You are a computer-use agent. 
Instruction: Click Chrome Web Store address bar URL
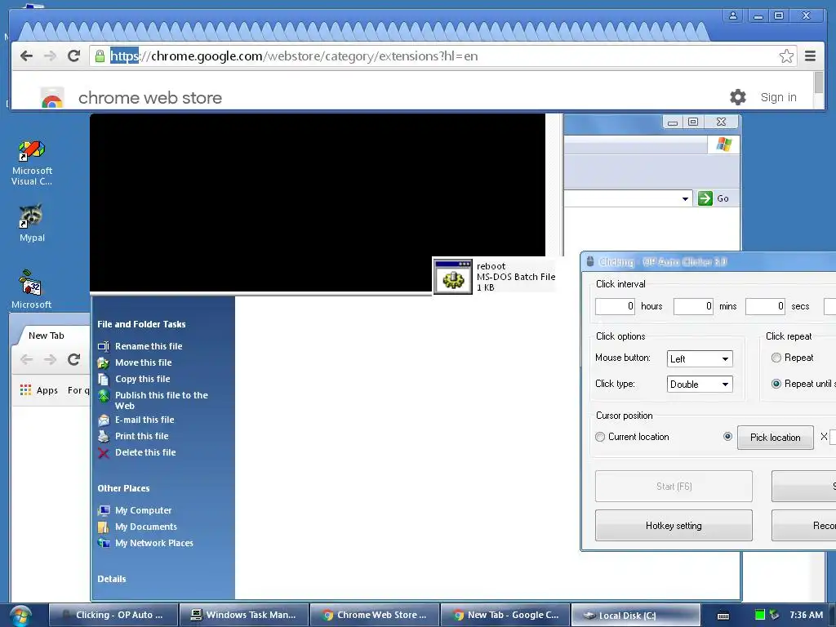[294, 56]
